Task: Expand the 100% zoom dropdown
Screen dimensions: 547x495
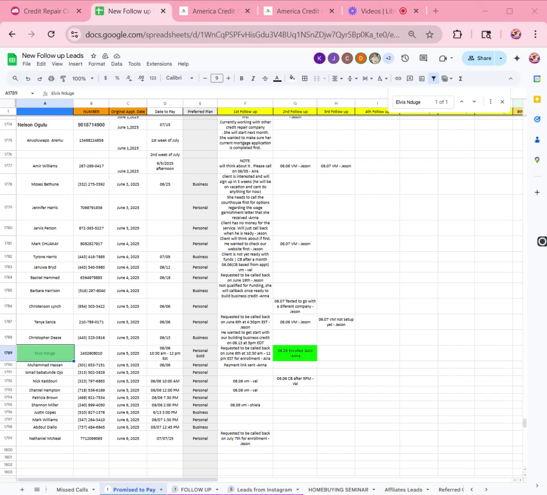Action: click(x=83, y=78)
